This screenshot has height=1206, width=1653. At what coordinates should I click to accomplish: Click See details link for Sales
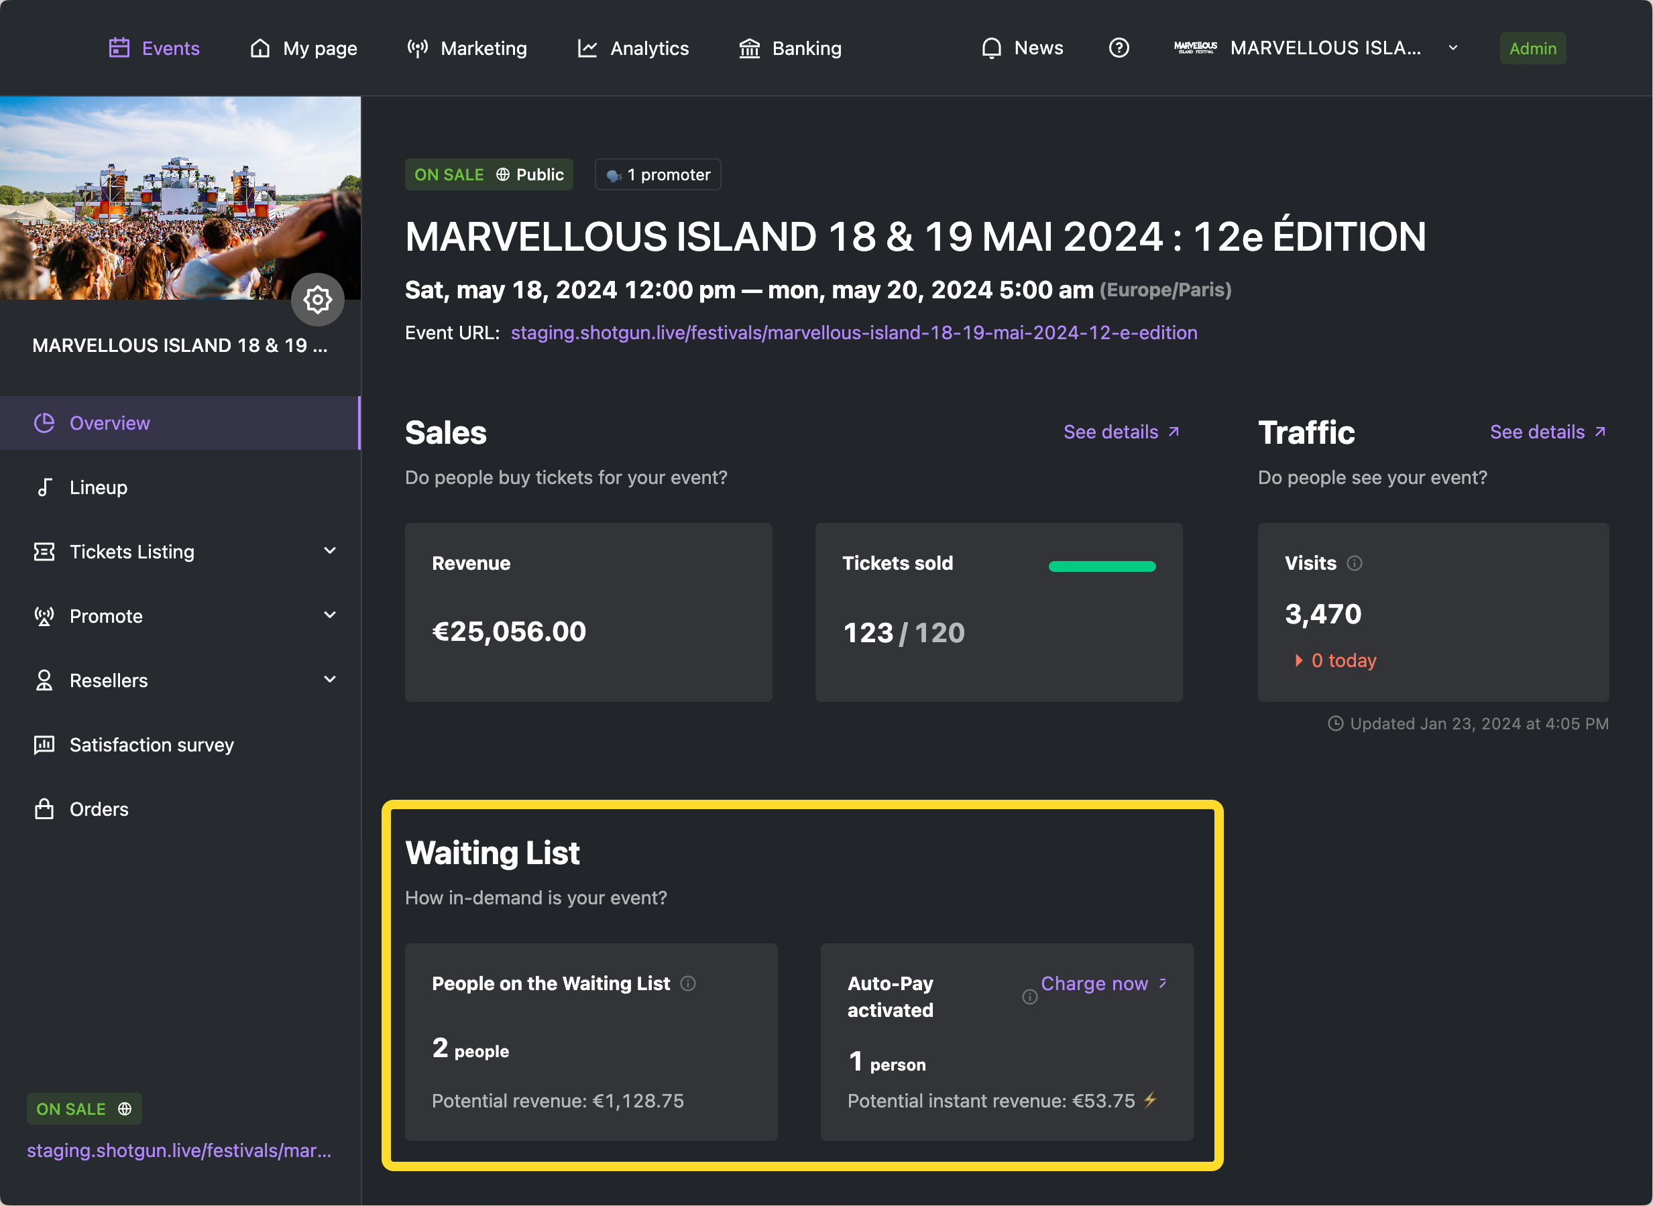tap(1121, 432)
